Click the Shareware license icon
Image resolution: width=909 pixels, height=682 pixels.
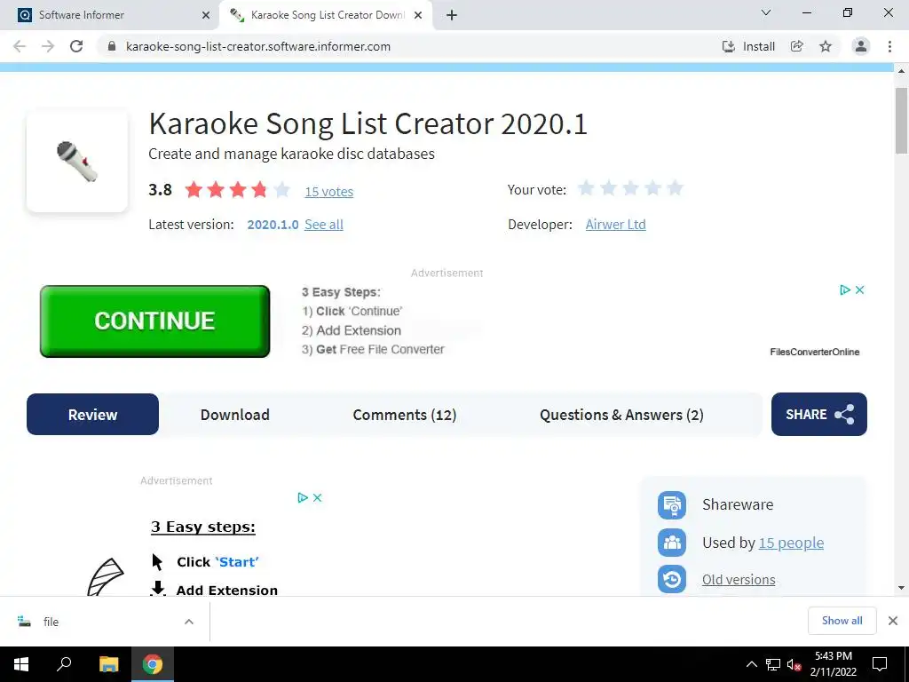point(672,505)
